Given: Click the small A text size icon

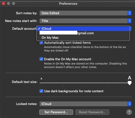Looking at the screenshot, I should 41,79.
